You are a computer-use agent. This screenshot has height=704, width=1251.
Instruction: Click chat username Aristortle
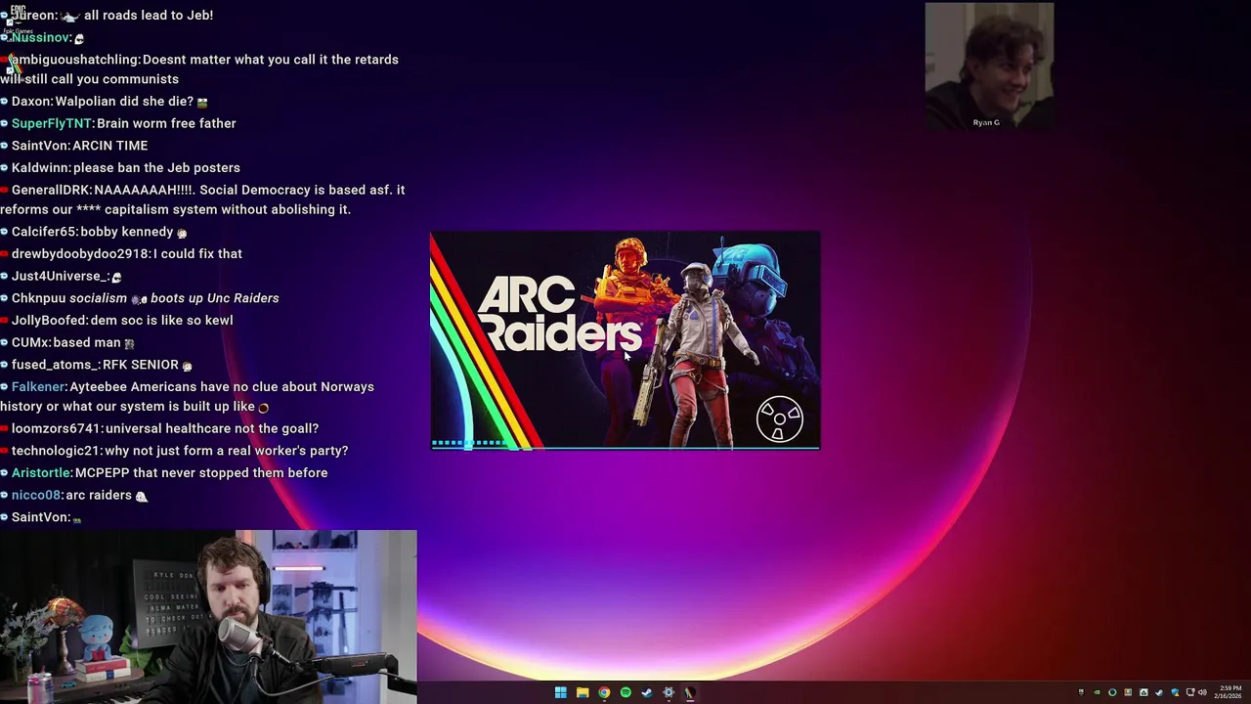pyautogui.click(x=41, y=473)
